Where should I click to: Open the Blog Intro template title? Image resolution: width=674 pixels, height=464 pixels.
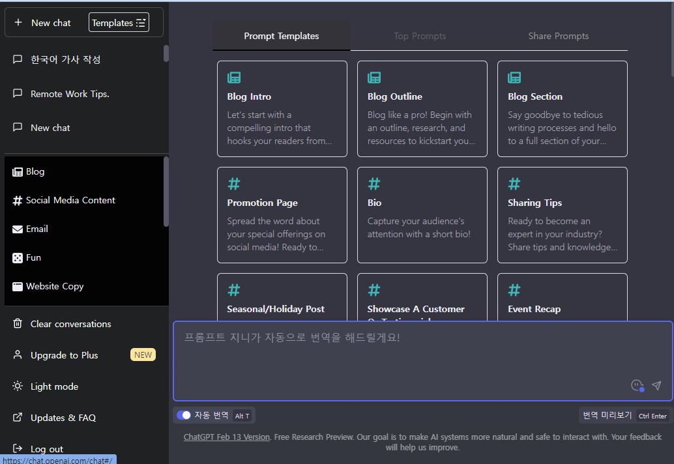(249, 96)
